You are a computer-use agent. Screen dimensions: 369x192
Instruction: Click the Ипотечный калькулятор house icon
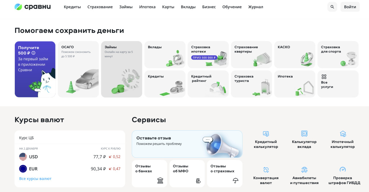point(343,134)
